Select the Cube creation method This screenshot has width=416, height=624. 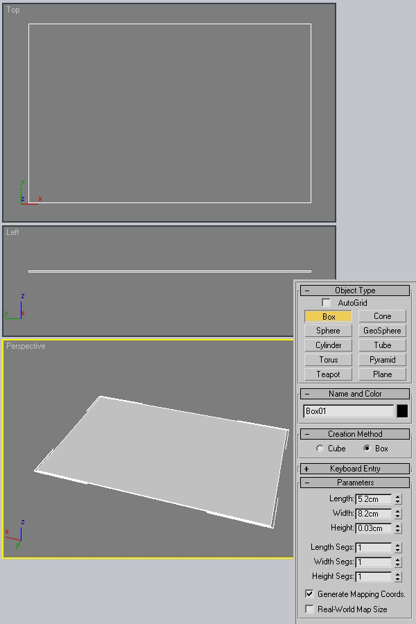point(320,449)
